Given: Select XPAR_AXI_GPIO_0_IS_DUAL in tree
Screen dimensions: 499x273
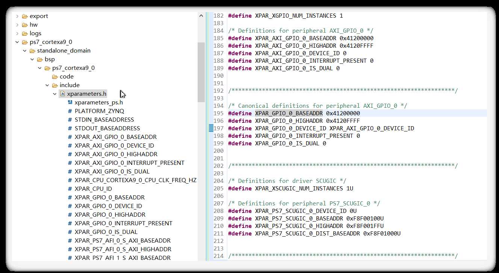Looking at the screenshot, I should 112,172.
